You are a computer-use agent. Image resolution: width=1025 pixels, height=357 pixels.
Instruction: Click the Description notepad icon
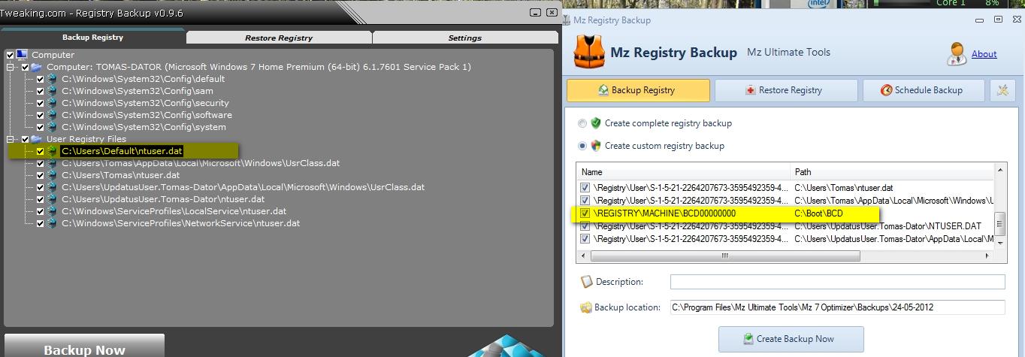click(586, 282)
